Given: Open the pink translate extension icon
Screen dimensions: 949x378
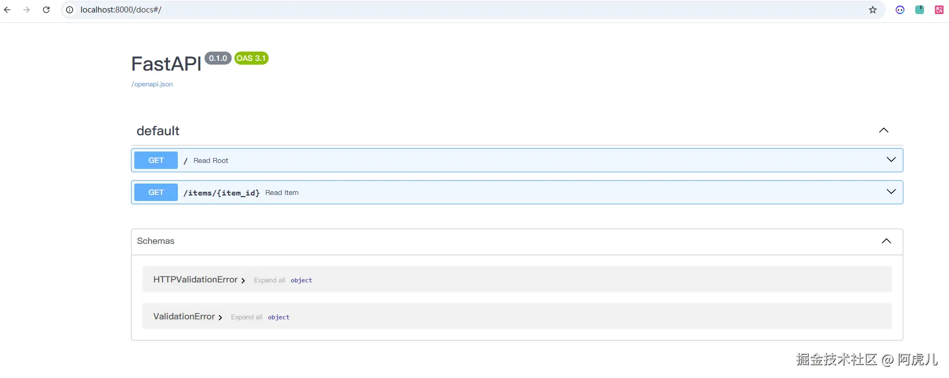Looking at the screenshot, I should 939,10.
